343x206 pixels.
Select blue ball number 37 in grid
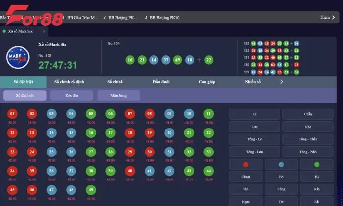pyautogui.click(x=71, y=171)
